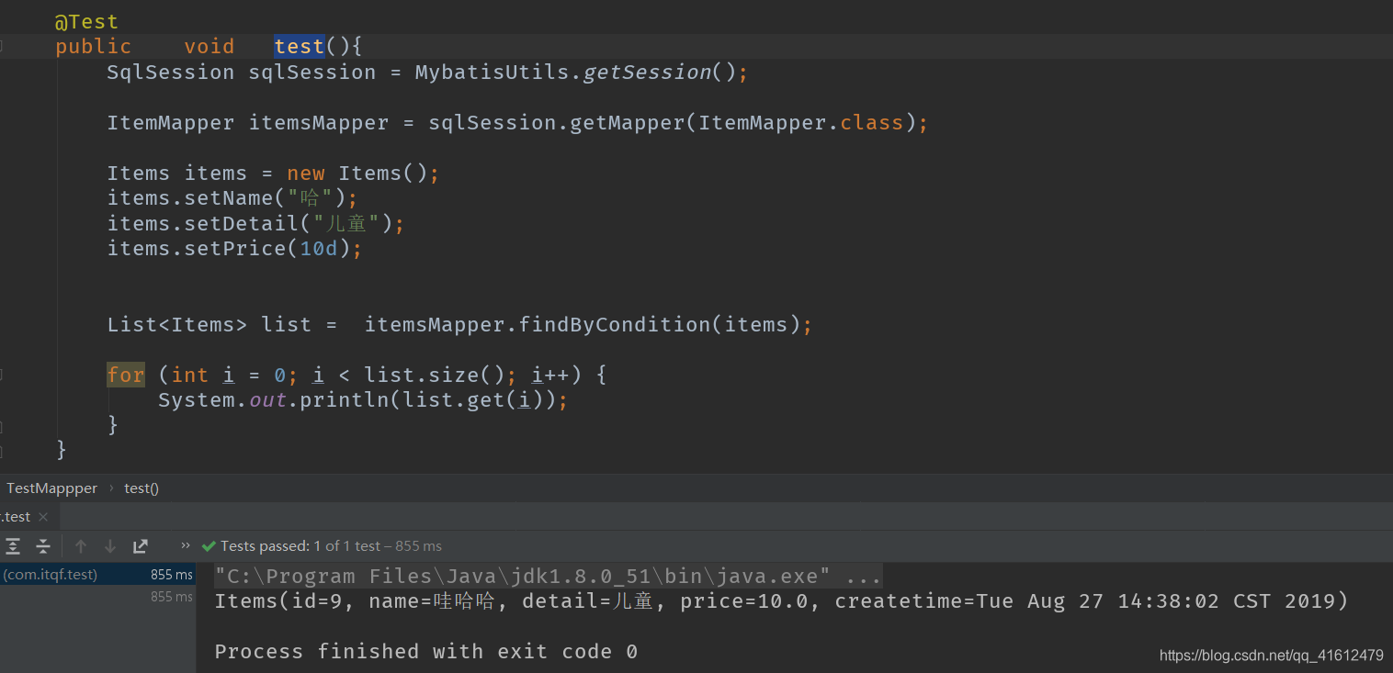This screenshot has height=673, width=1393.
Task: Select test() breadcrumb
Action: point(142,488)
